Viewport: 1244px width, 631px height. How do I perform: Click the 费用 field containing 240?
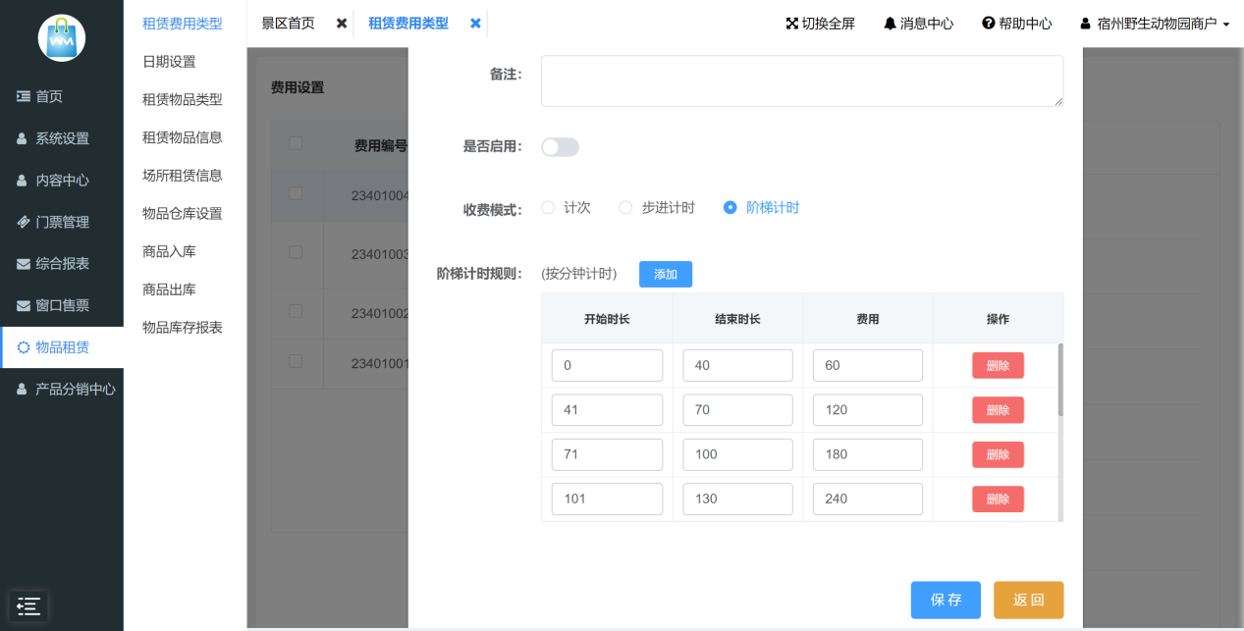point(868,499)
